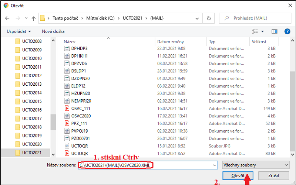296x185 pixels.
Task: Click Nová složka to create folder
Action: point(53,31)
